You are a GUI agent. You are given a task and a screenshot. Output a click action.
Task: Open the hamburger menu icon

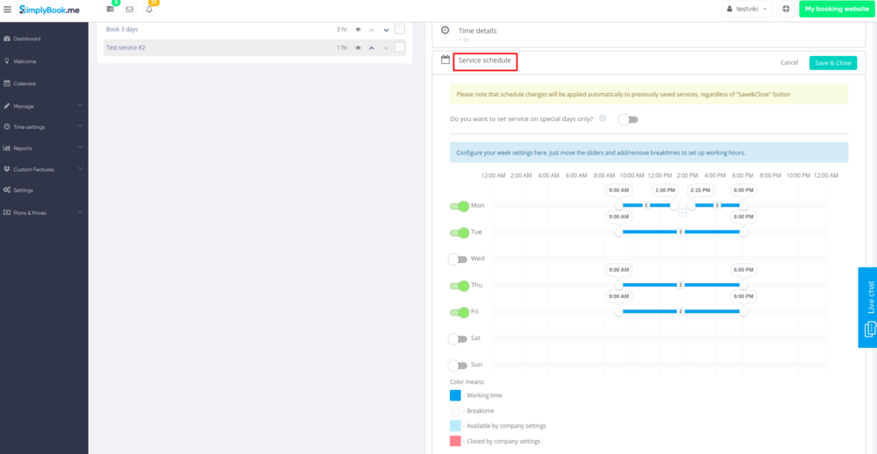[8, 9]
